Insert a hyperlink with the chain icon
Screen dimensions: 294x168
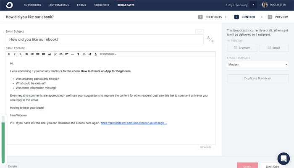61,54
